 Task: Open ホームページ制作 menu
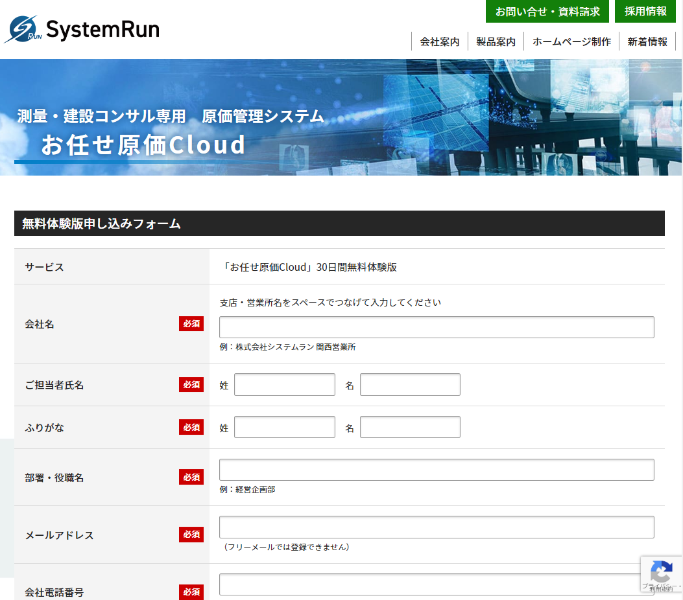[x=571, y=41]
